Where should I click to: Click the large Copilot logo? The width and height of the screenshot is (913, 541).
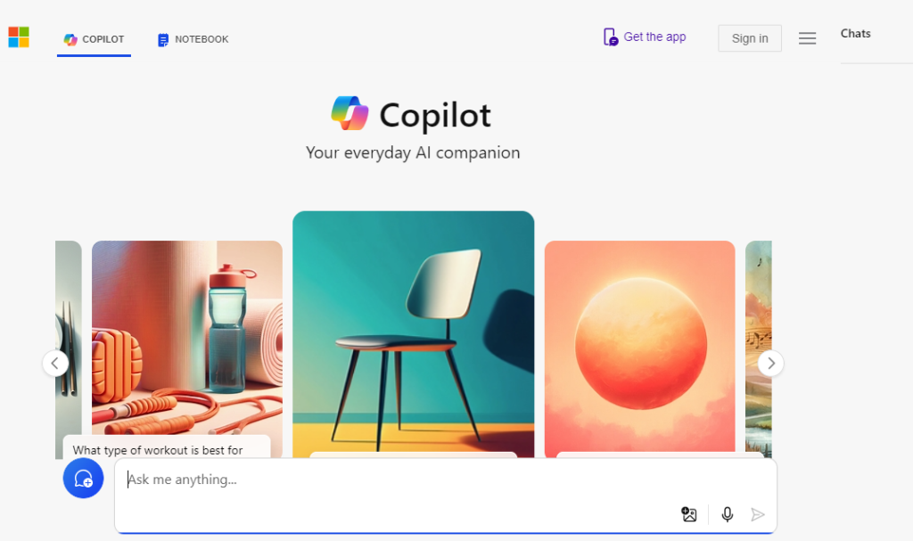(x=350, y=113)
